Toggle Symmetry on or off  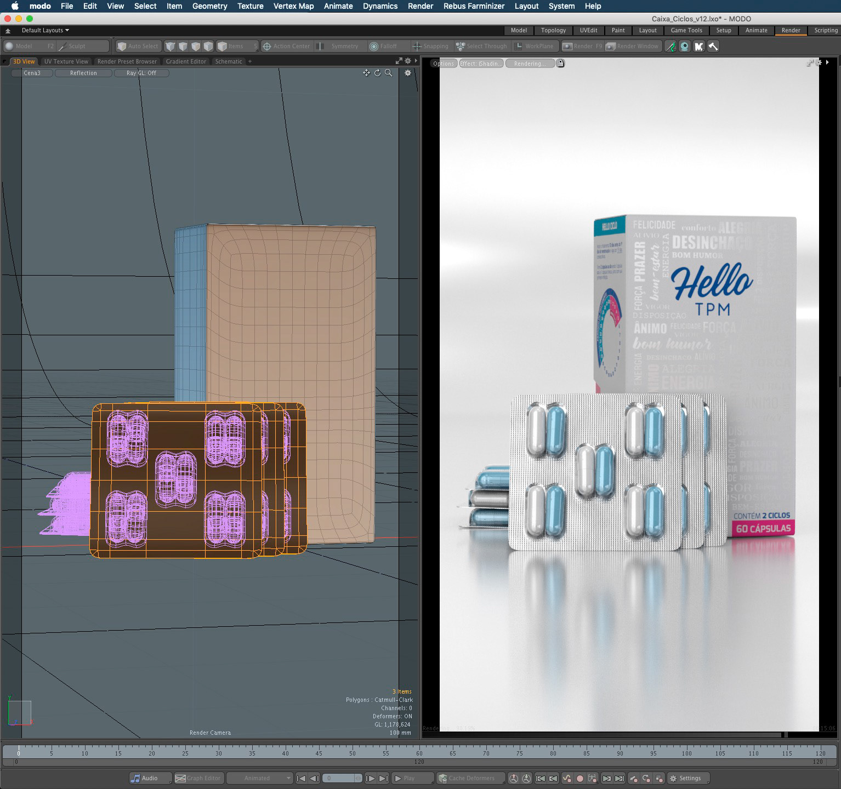[x=340, y=47]
